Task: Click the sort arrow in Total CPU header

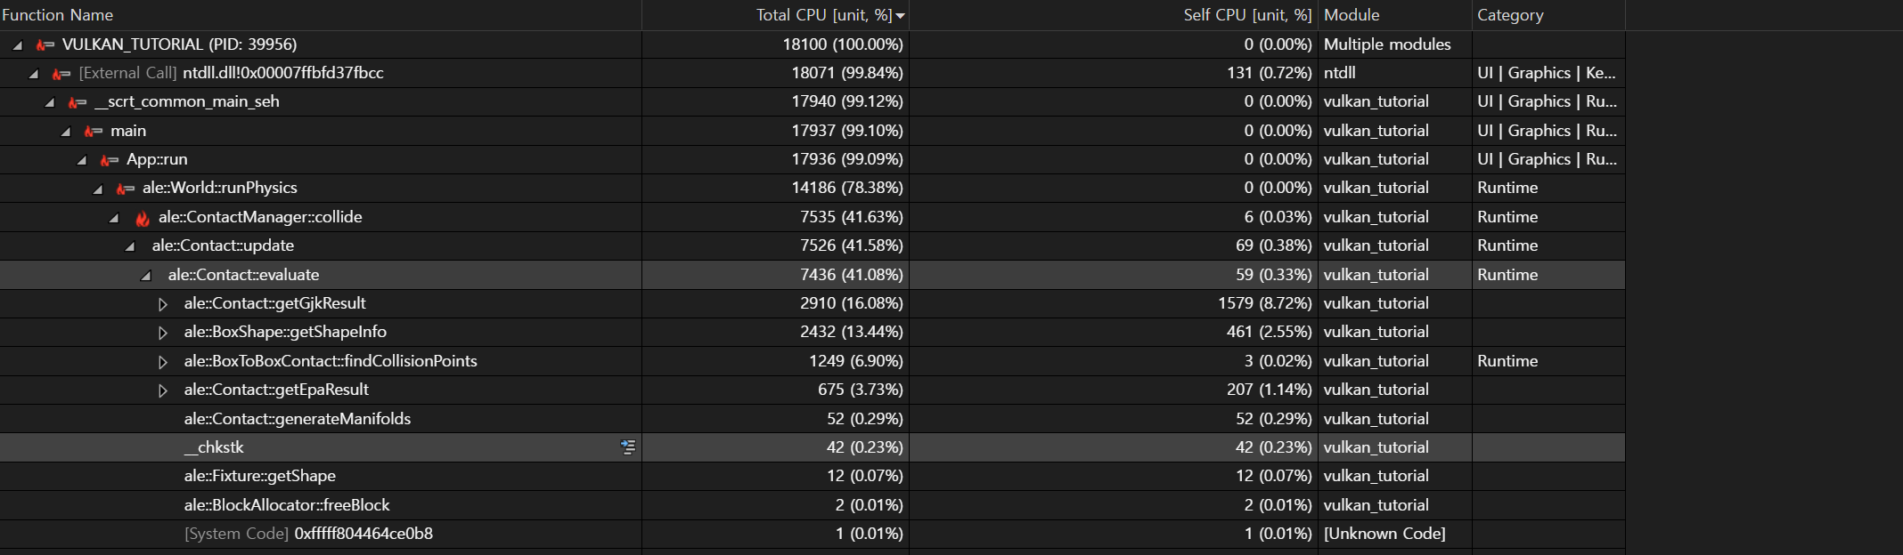Action: pyautogui.click(x=901, y=16)
